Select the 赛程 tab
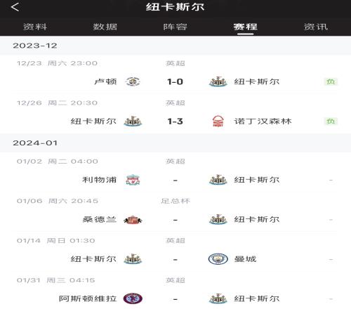The height and width of the screenshot is (309, 351). coord(246,27)
